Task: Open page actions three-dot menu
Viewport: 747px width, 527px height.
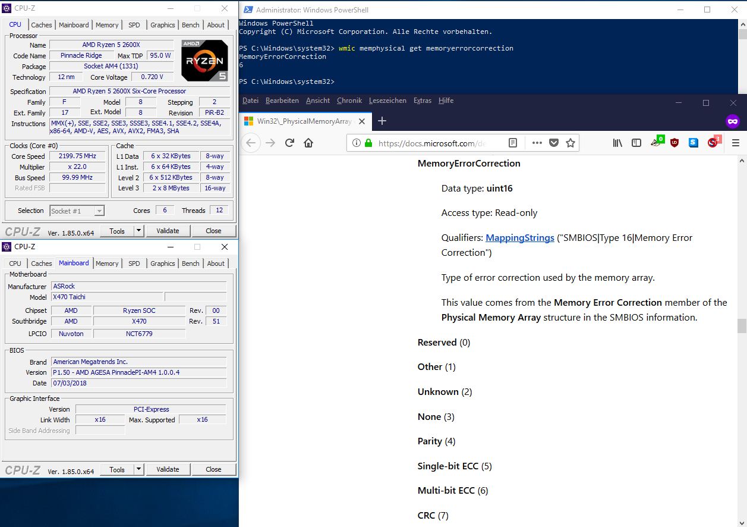Action: point(537,143)
